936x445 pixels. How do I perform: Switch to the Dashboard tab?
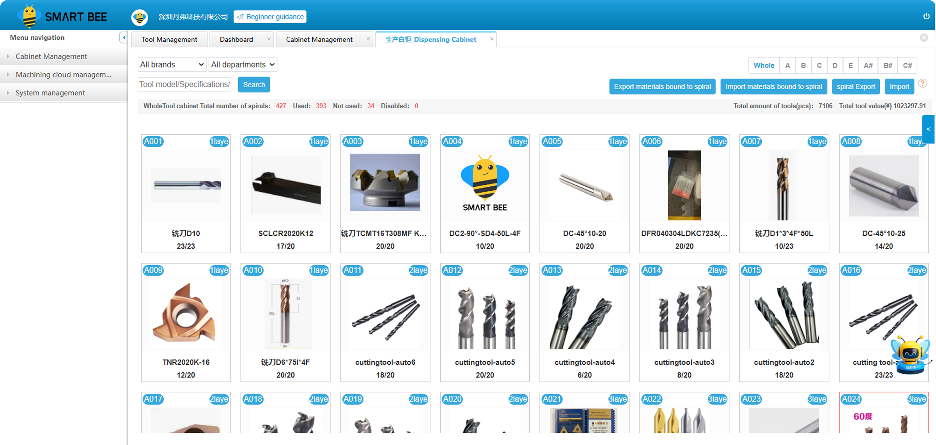tap(236, 39)
